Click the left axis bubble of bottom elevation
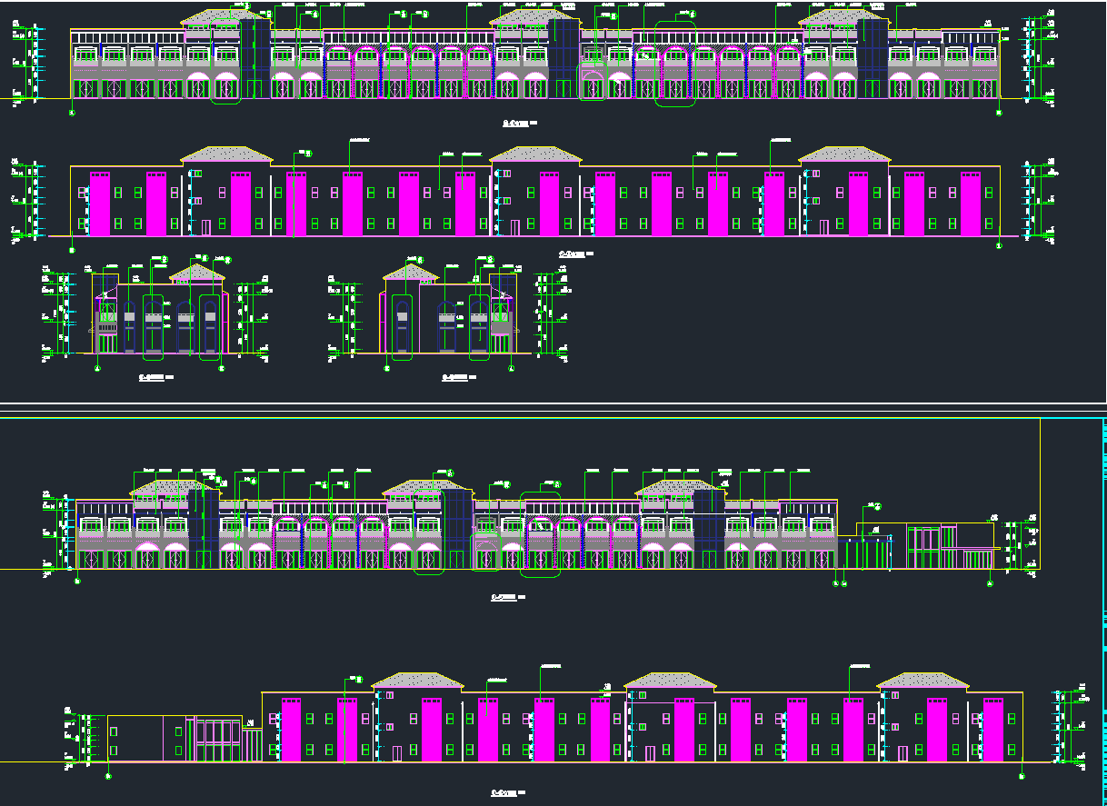This screenshot has height=806, width=1107. (x=108, y=777)
